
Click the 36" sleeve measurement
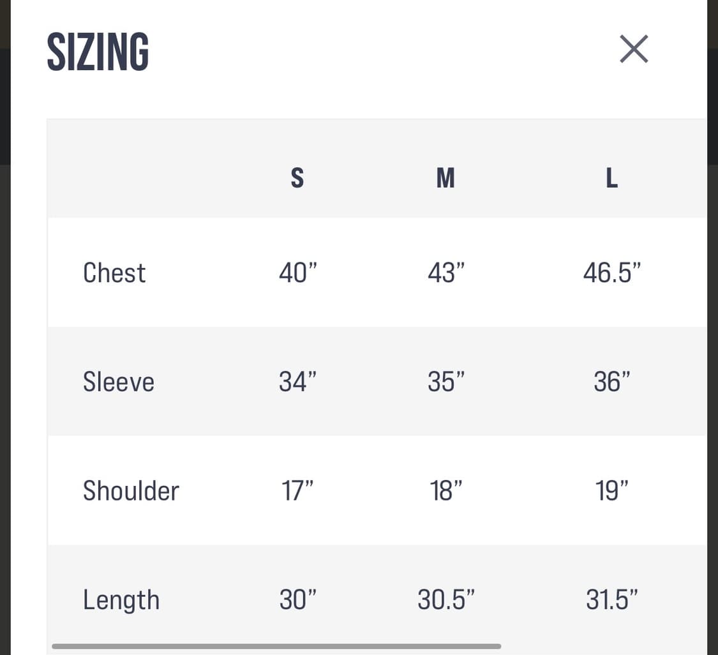pos(611,382)
